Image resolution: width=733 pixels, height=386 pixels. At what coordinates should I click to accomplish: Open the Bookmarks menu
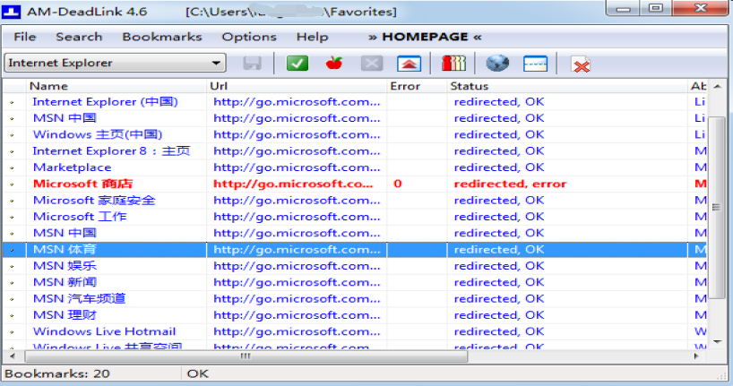pos(162,37)
